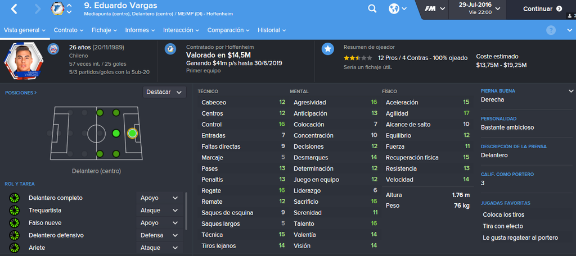Click the scout report star icon
576x256 pixels.
[328, 48]
